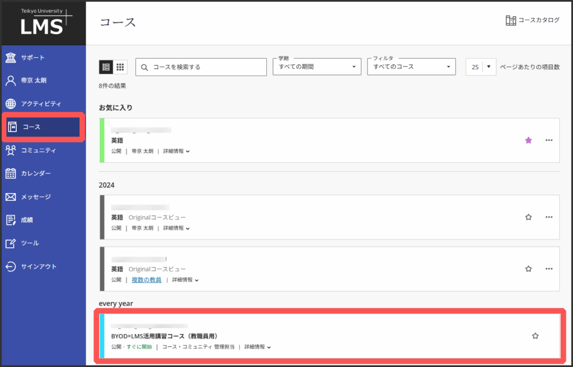
Task: Click the Teikyo University LMS logo
Action: (x=44, y=22)
